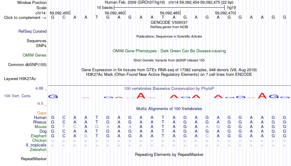Select the Rhesus species label
The image size is (291, 166).
40,122
